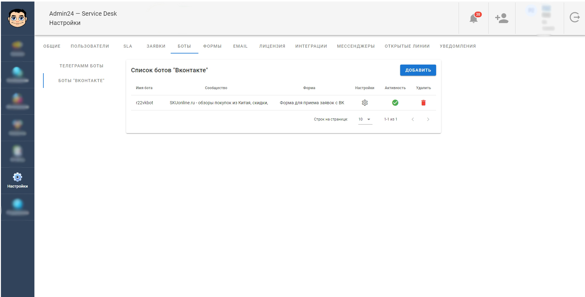Image resolution: width=585 pixels, height=297 pixels.
Task: Select Боты "Вконтакте" in side menu
Action: pyautogui.click(x=82, y=81)
